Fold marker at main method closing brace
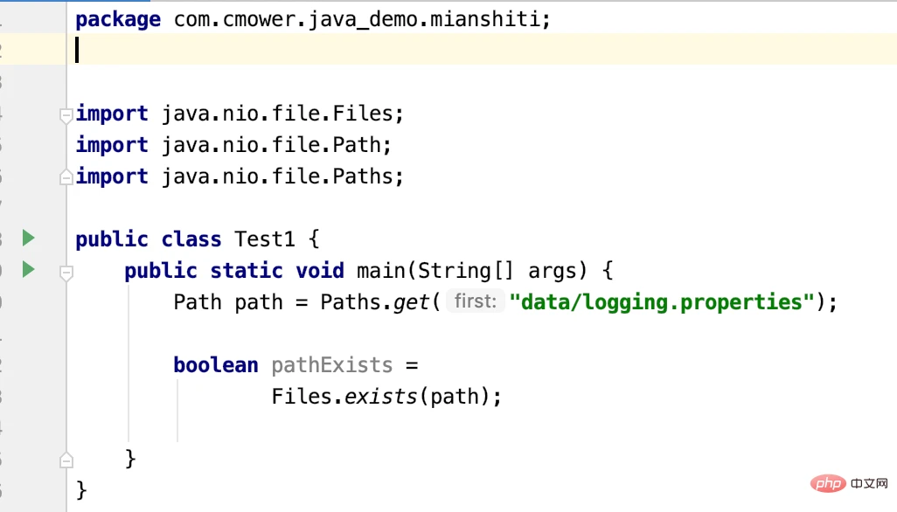 [x=66, y=460]
